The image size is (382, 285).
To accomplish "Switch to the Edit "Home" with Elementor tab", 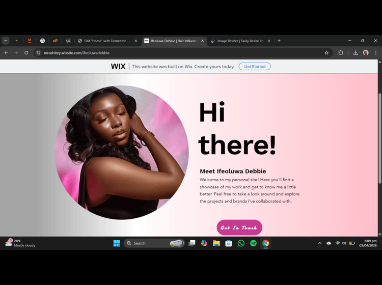I will [x=104, y=41].
